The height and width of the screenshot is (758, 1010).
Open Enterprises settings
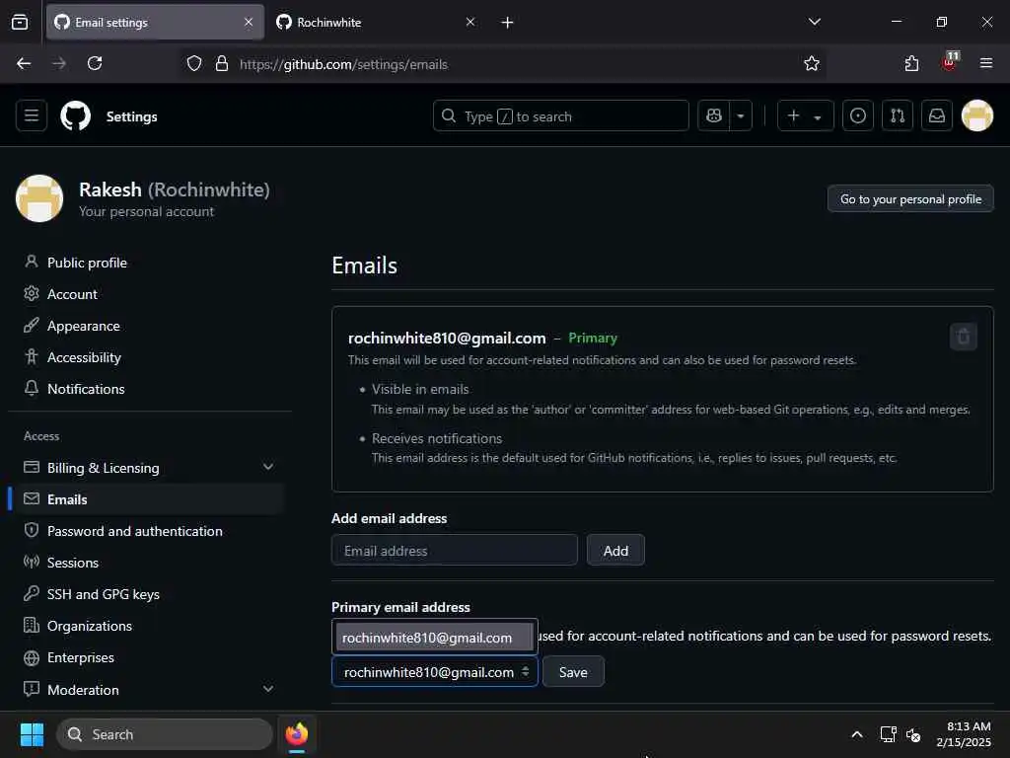(81, 657)
